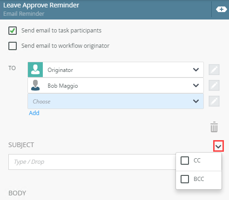Expand the Bob Maggio recipient dropdown

(196, 85)
